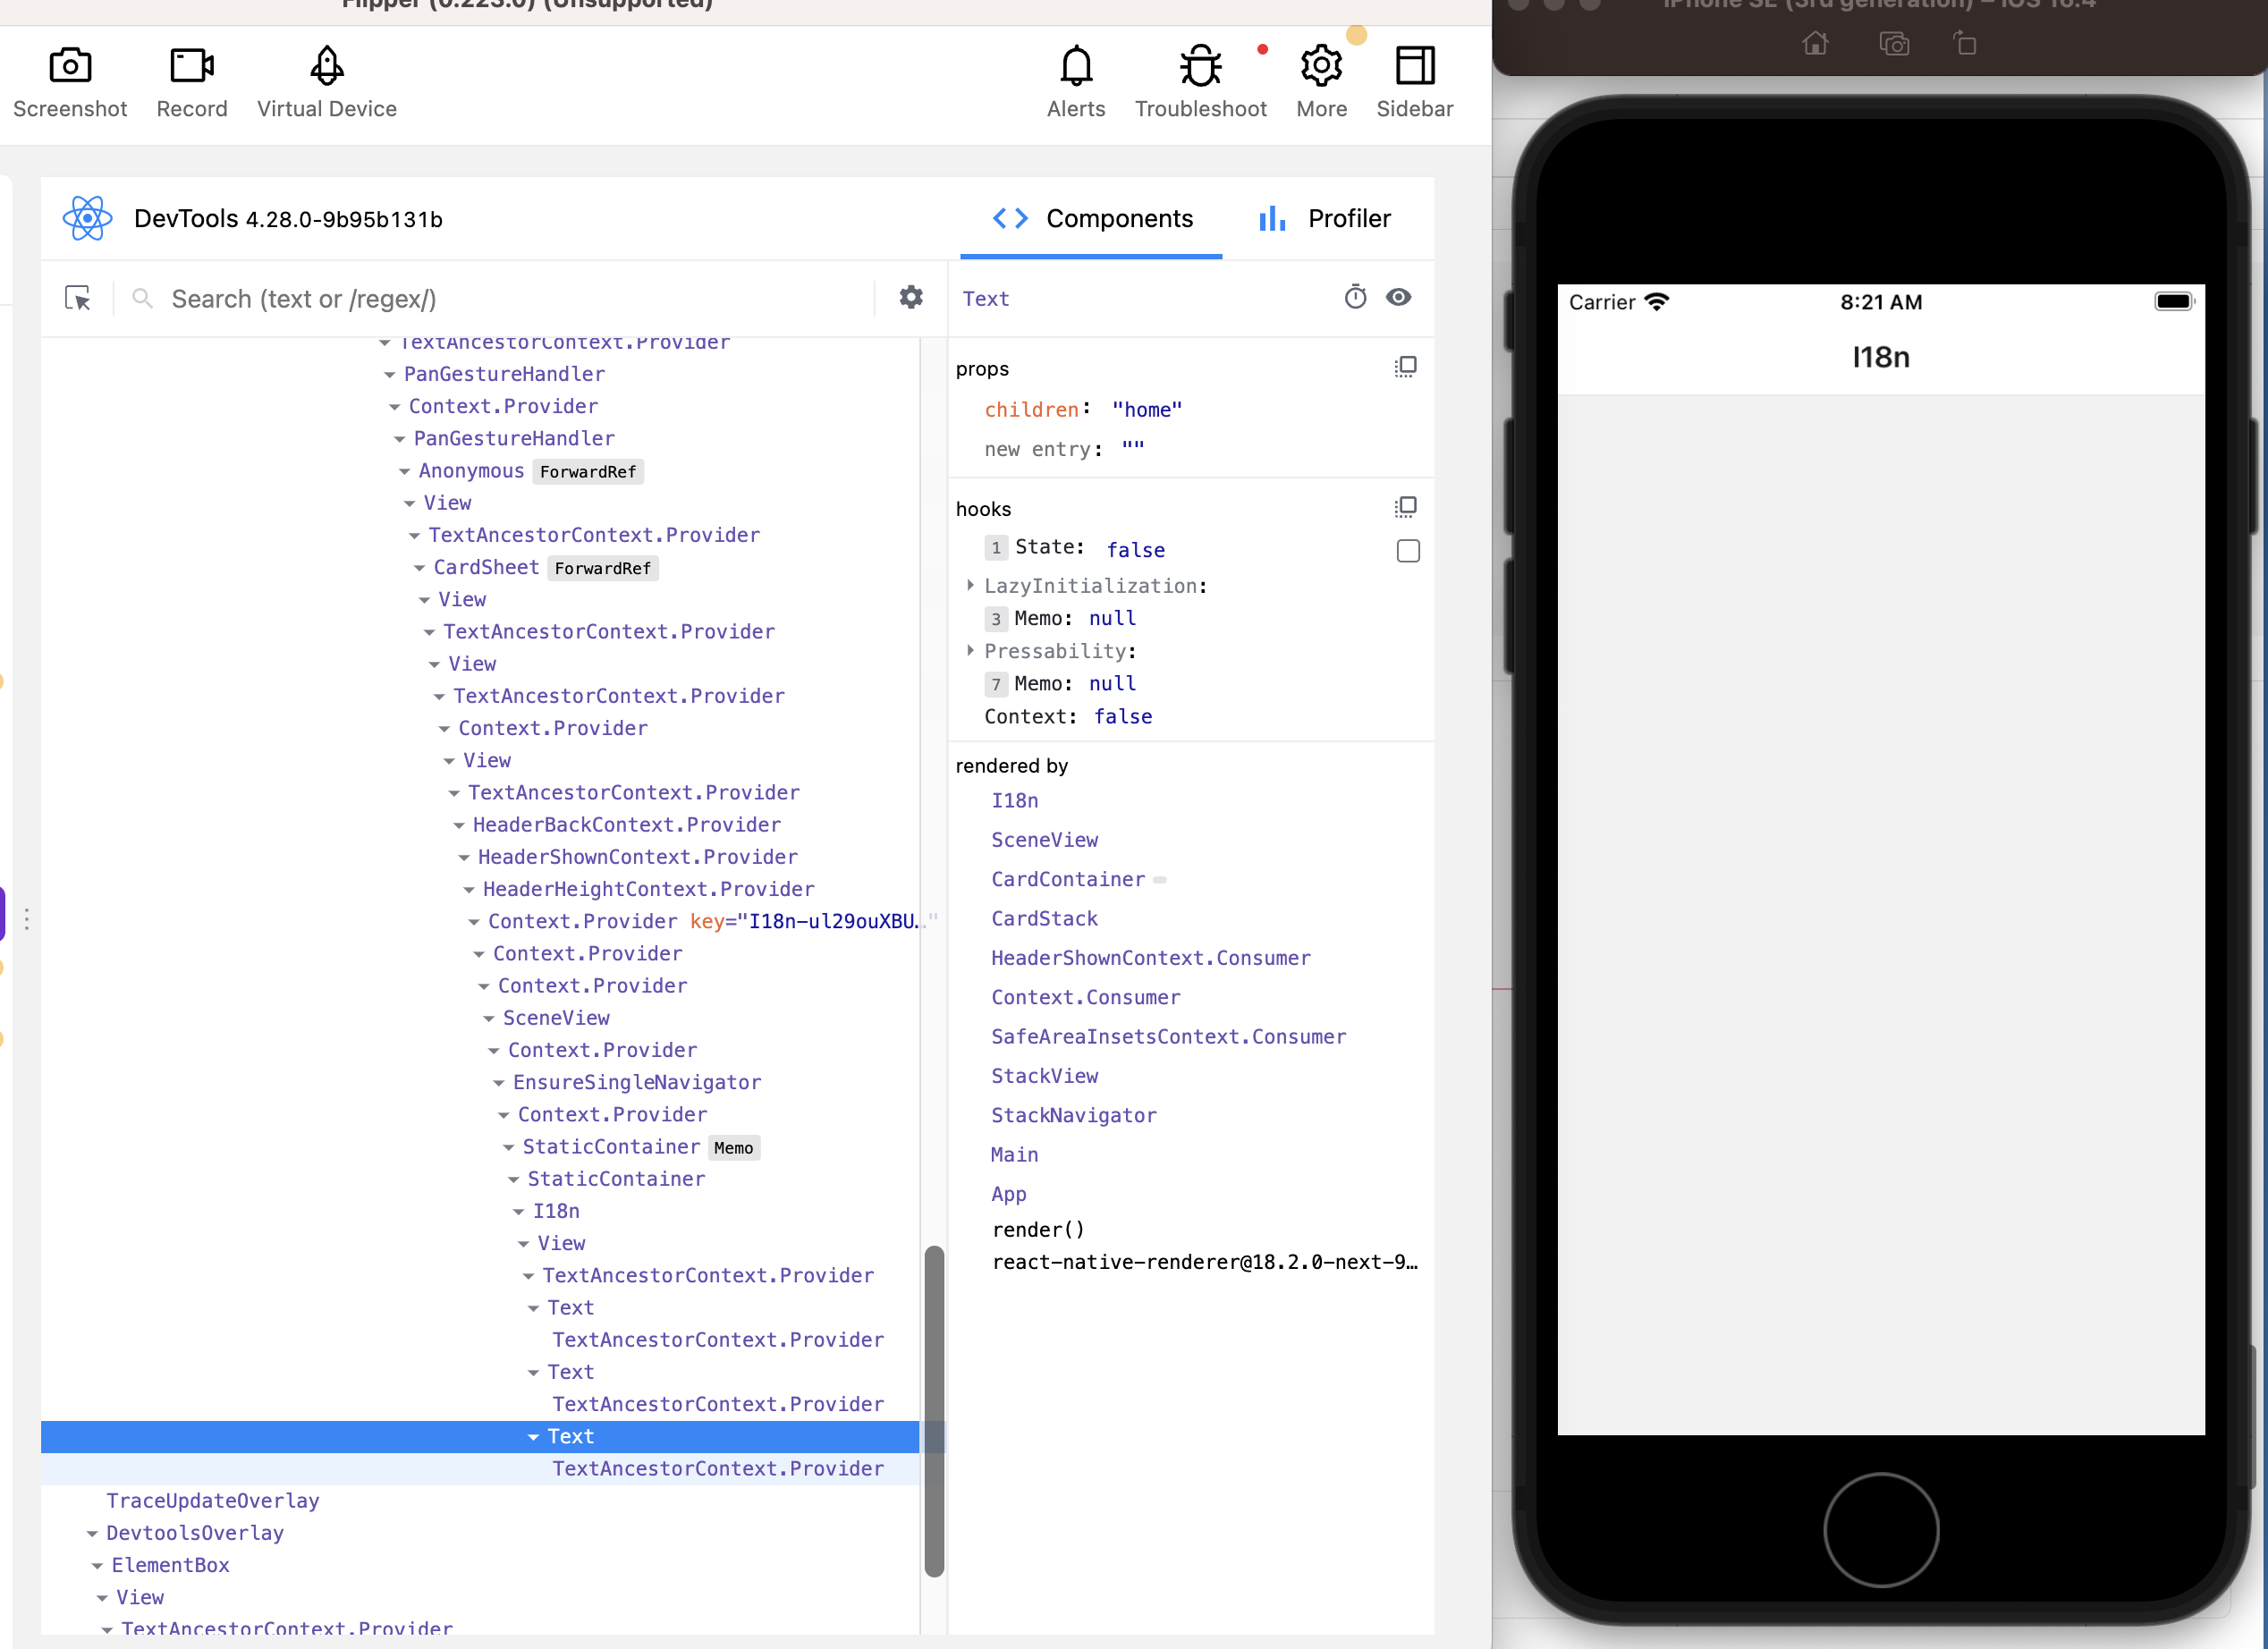Click the copy props icon for Text props

click(x=1403, y=368)
